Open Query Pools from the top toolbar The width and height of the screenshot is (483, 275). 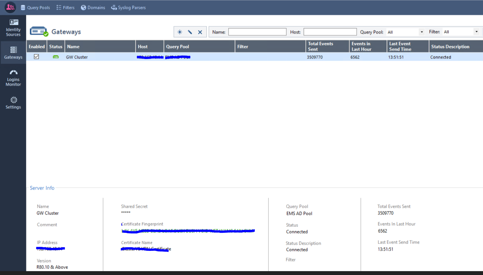35,7
